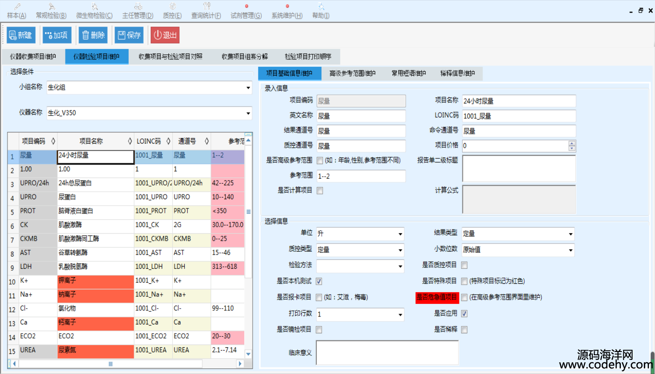Image resolution: width=655 pixels, height=374 pixels.
Task: Click the 临床意义 text area
Action: click(x=387, y=352)
